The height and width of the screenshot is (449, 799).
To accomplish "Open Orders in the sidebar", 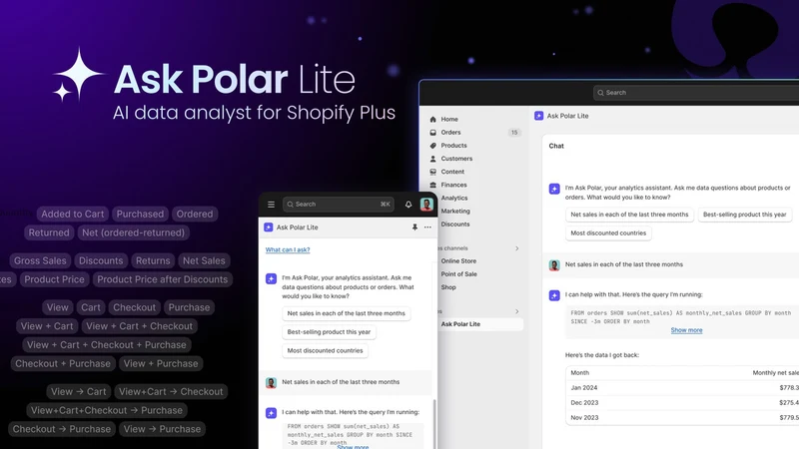I will pos(451,133).
